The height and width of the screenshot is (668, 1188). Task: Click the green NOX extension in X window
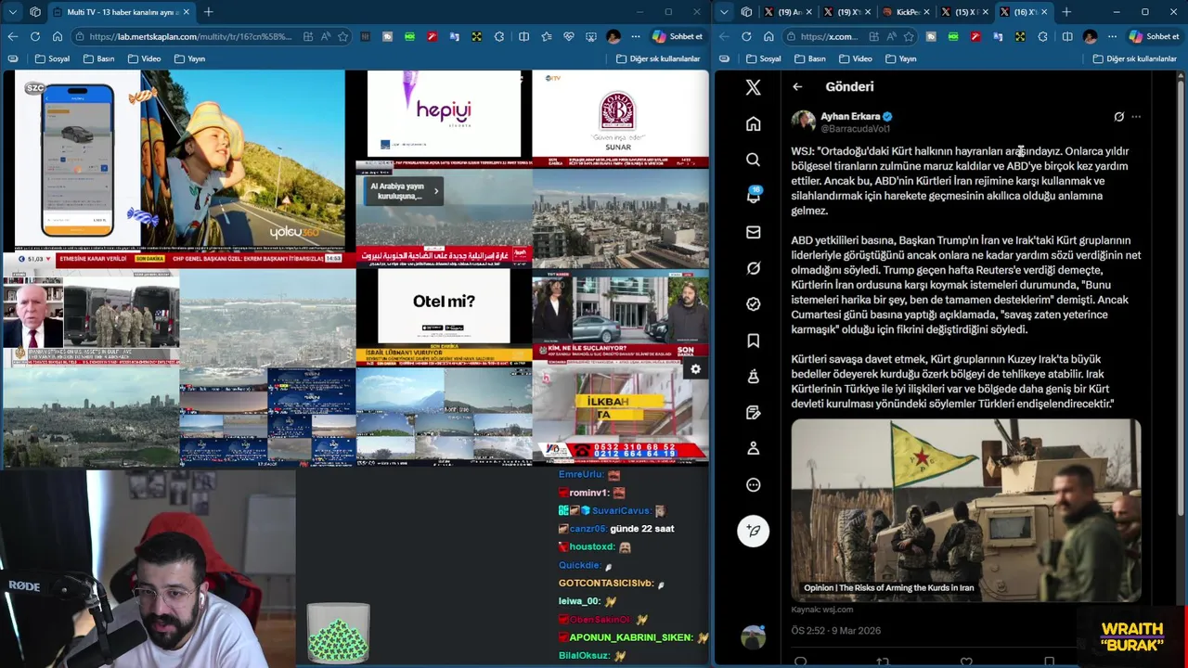tap(953, 37)
